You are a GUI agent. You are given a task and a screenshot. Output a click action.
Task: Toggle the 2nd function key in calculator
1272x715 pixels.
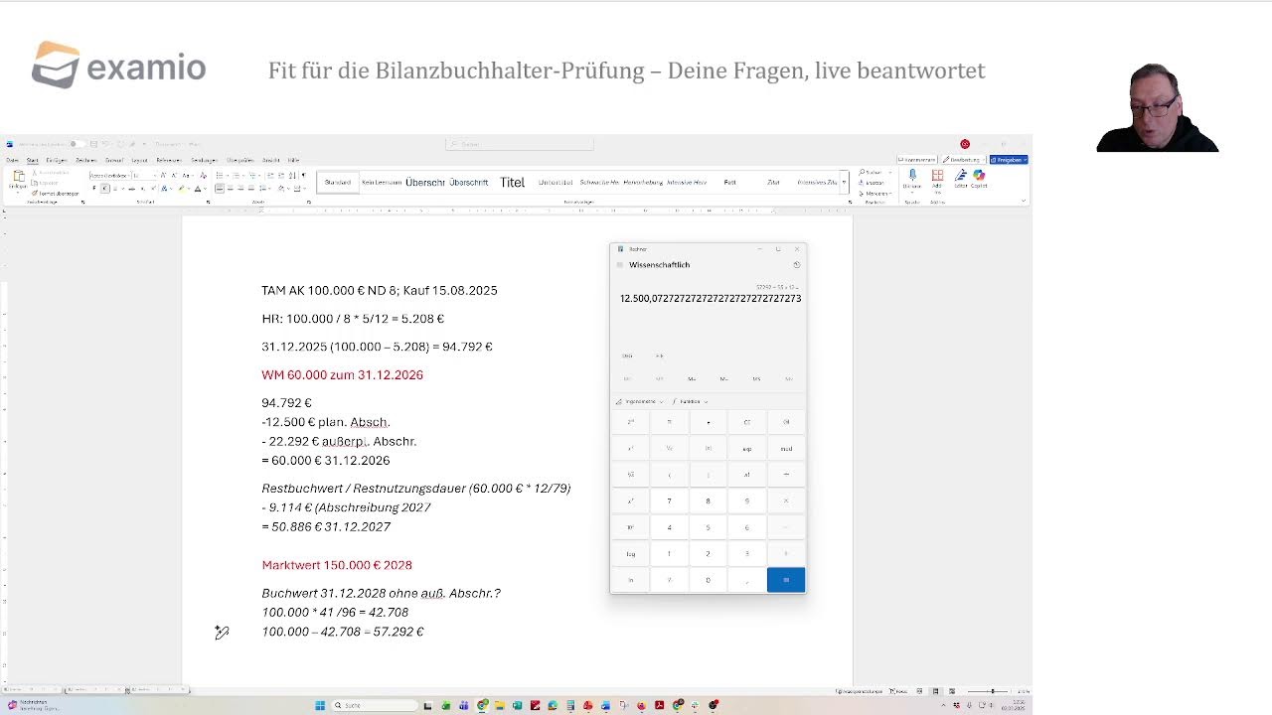[630, 422]
